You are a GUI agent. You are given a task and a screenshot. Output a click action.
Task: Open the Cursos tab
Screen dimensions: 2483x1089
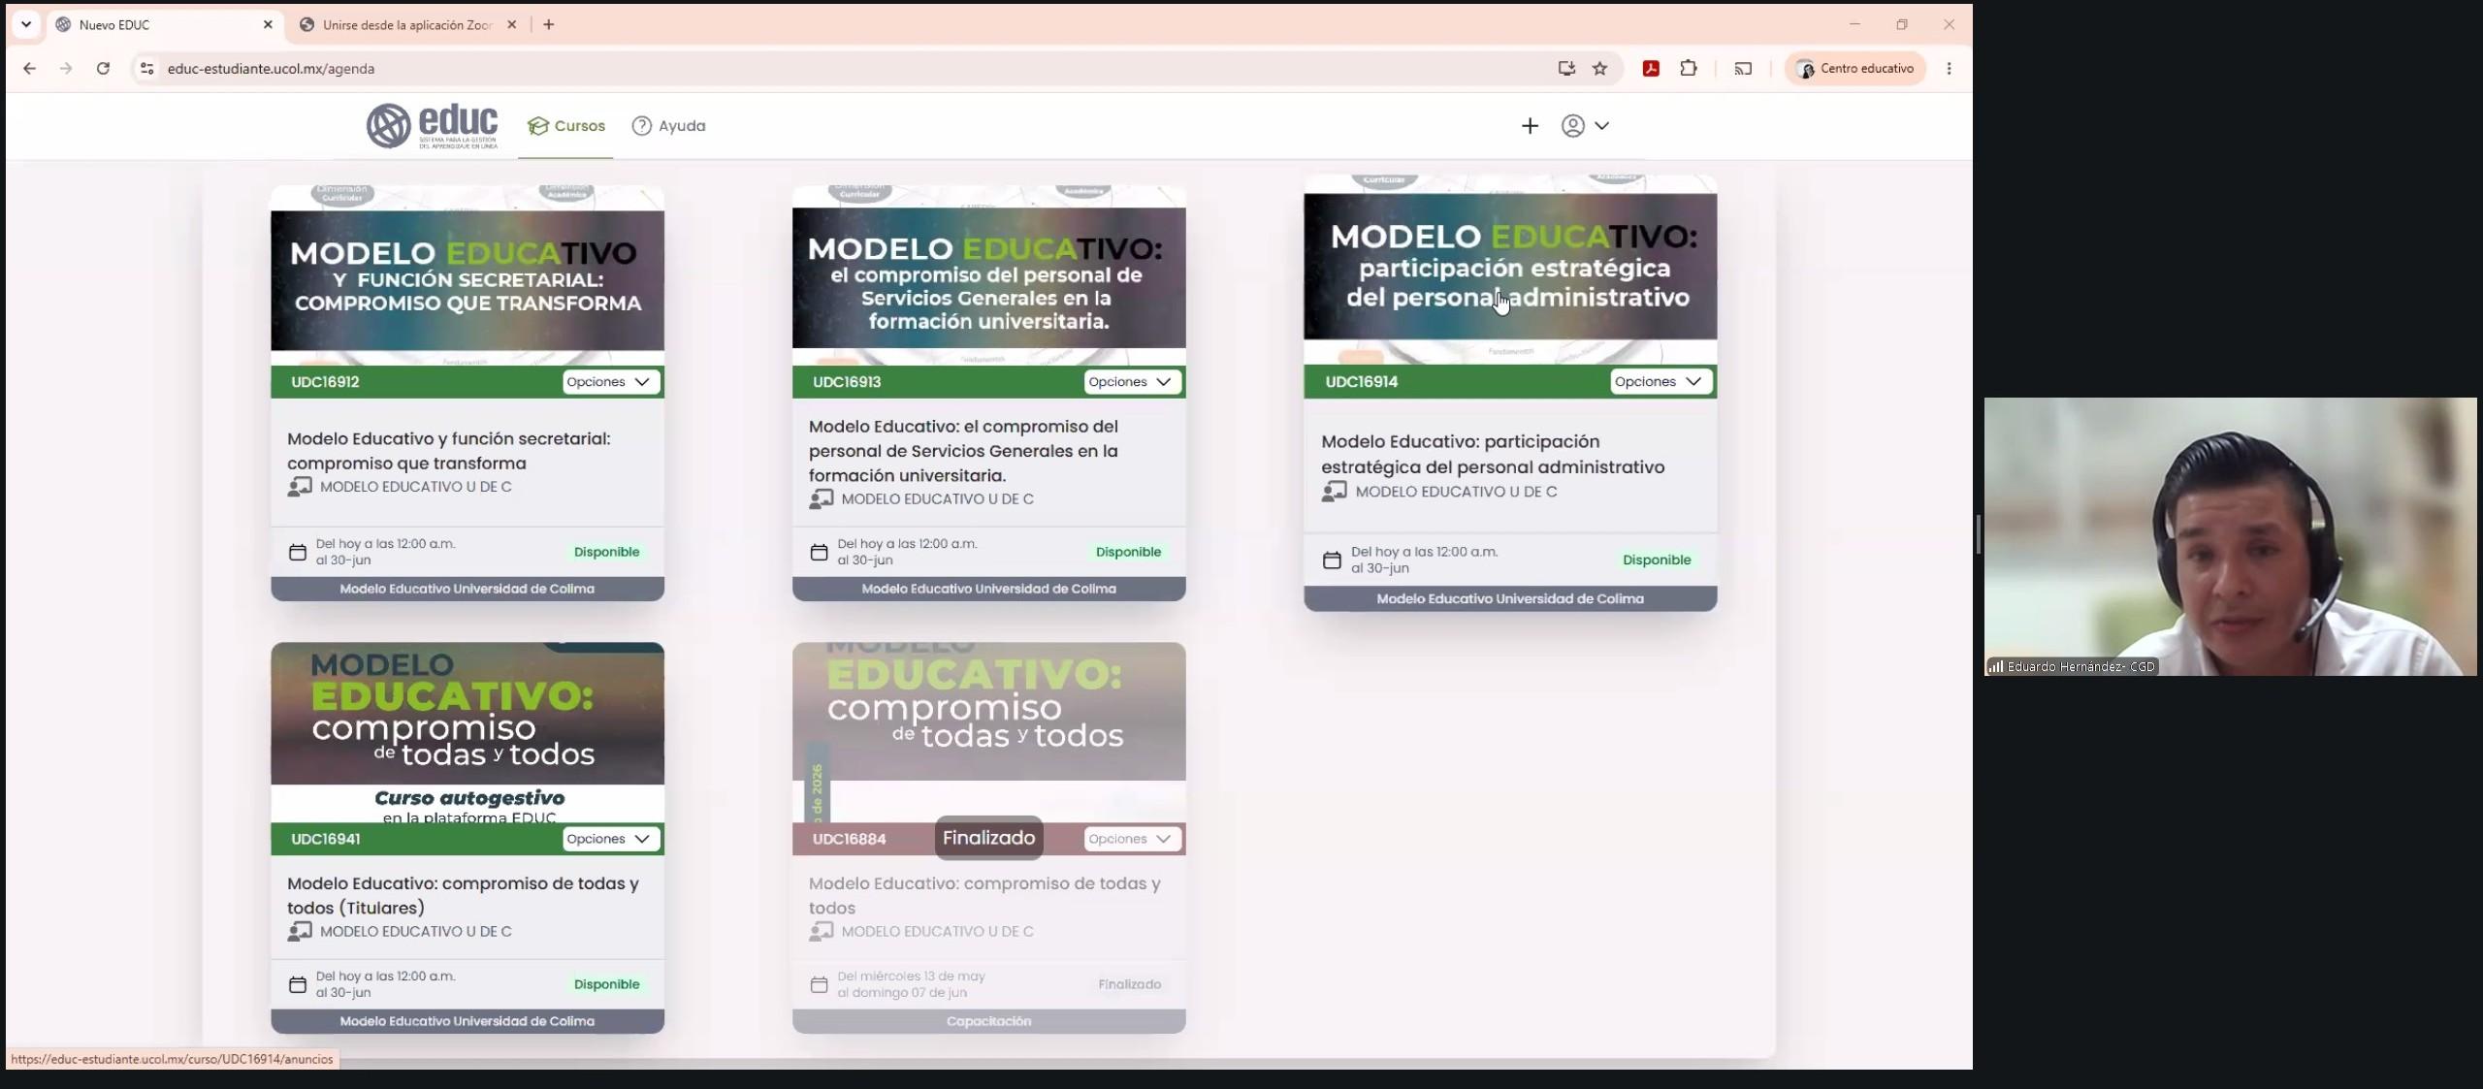(x=566, y=126)
